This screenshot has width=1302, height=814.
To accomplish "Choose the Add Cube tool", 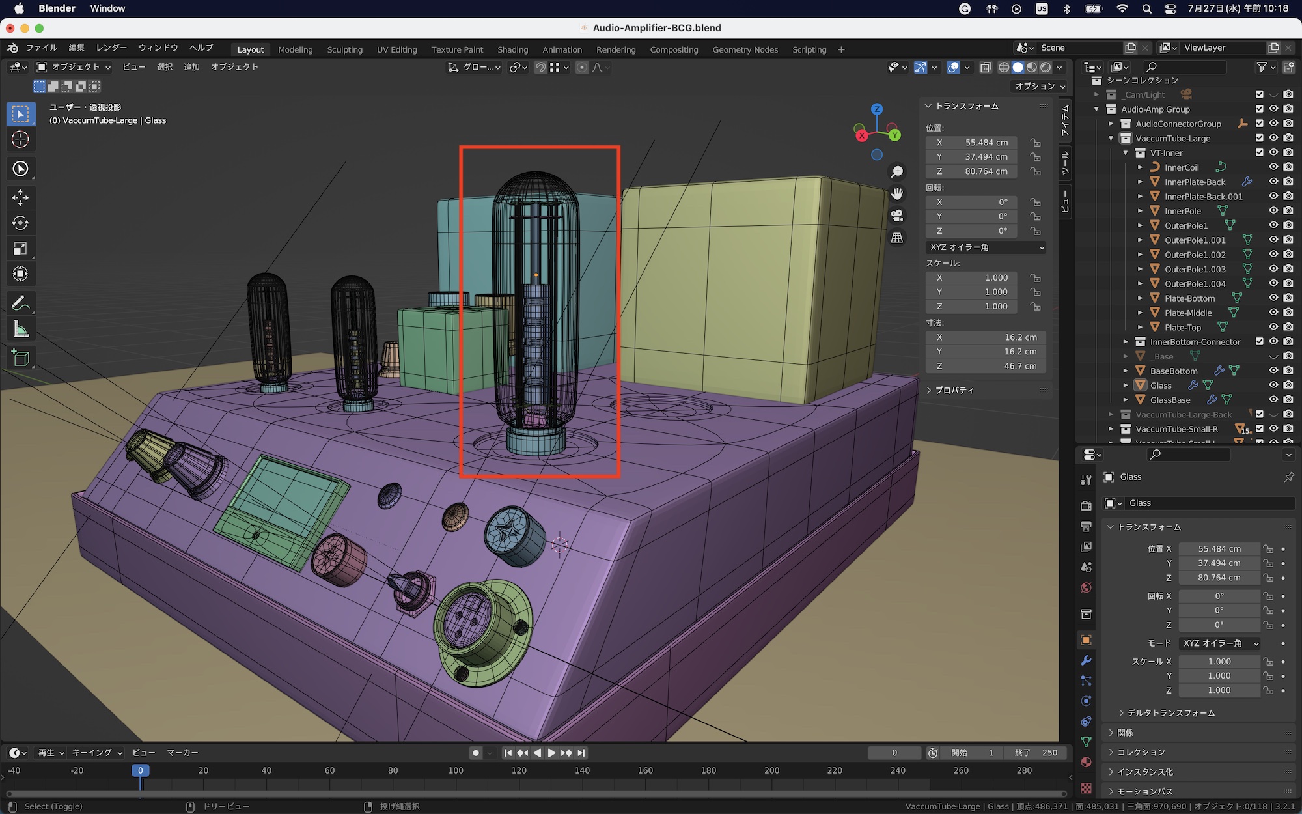I will click(20, 358).
